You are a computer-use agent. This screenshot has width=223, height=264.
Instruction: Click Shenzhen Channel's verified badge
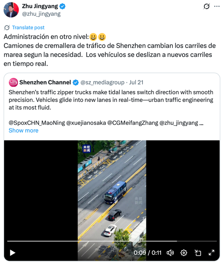point(75,82)
